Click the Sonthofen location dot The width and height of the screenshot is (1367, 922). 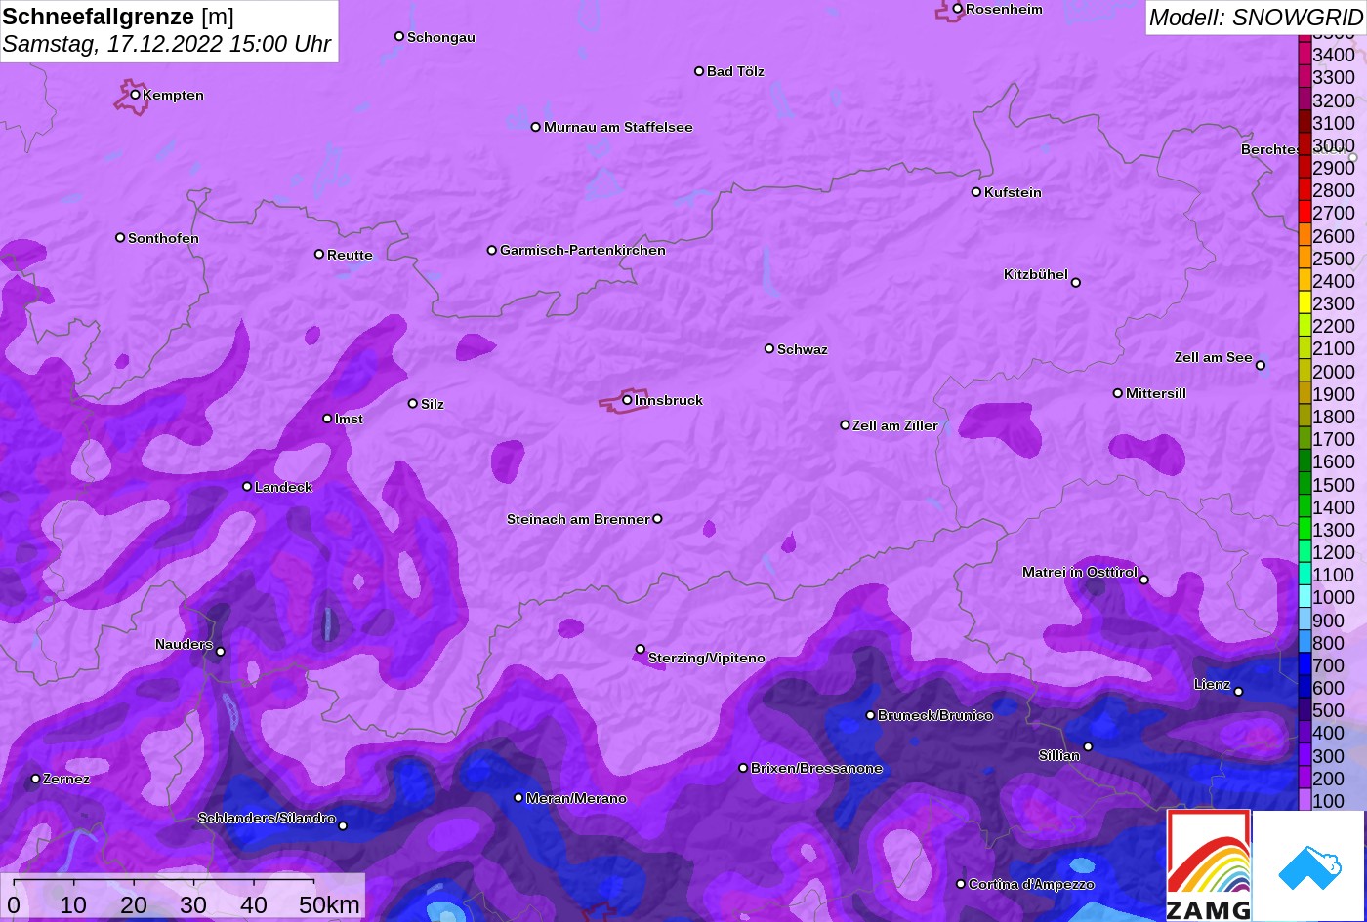tap(120, 237)
